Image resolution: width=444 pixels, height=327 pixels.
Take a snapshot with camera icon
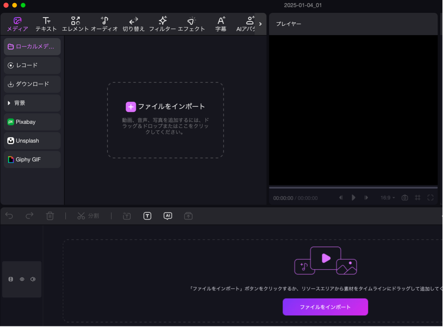[405, 198]
